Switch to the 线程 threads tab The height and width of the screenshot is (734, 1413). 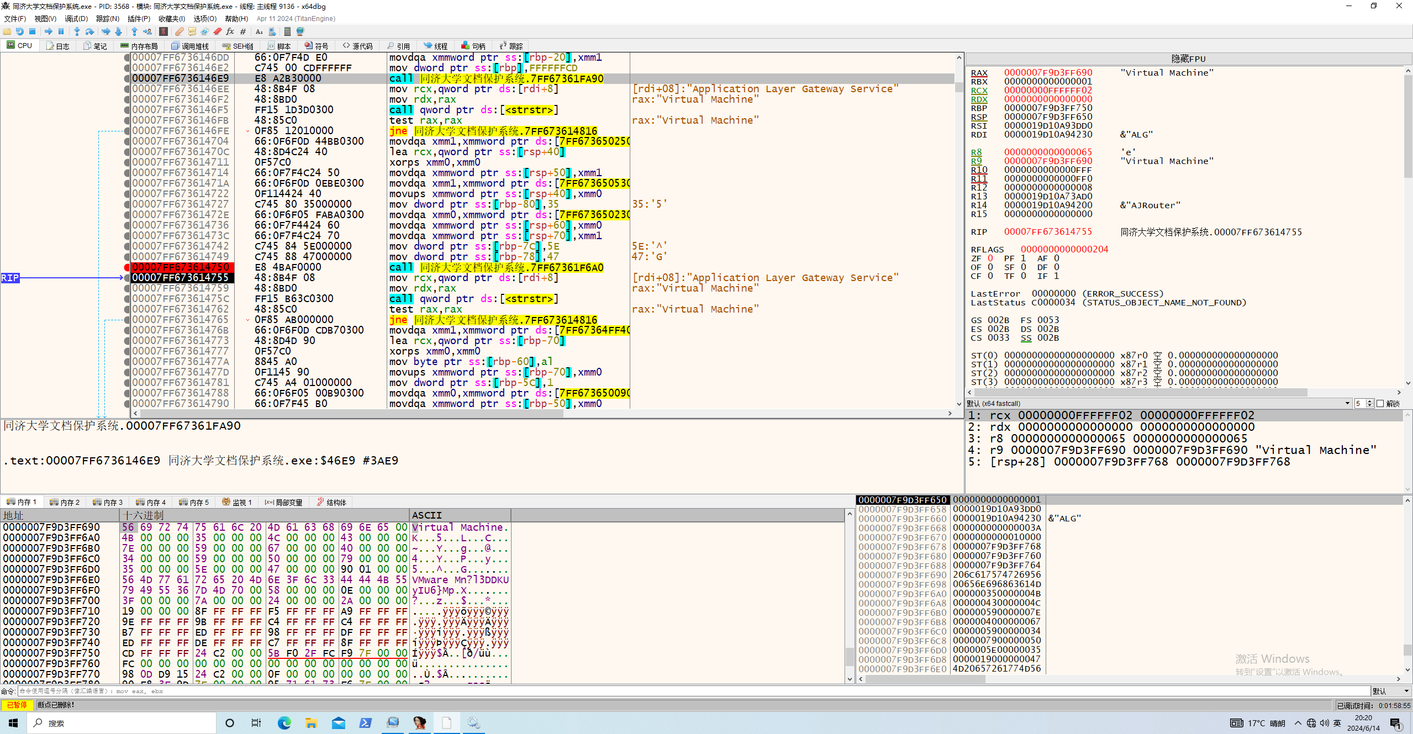pos(436,46)
